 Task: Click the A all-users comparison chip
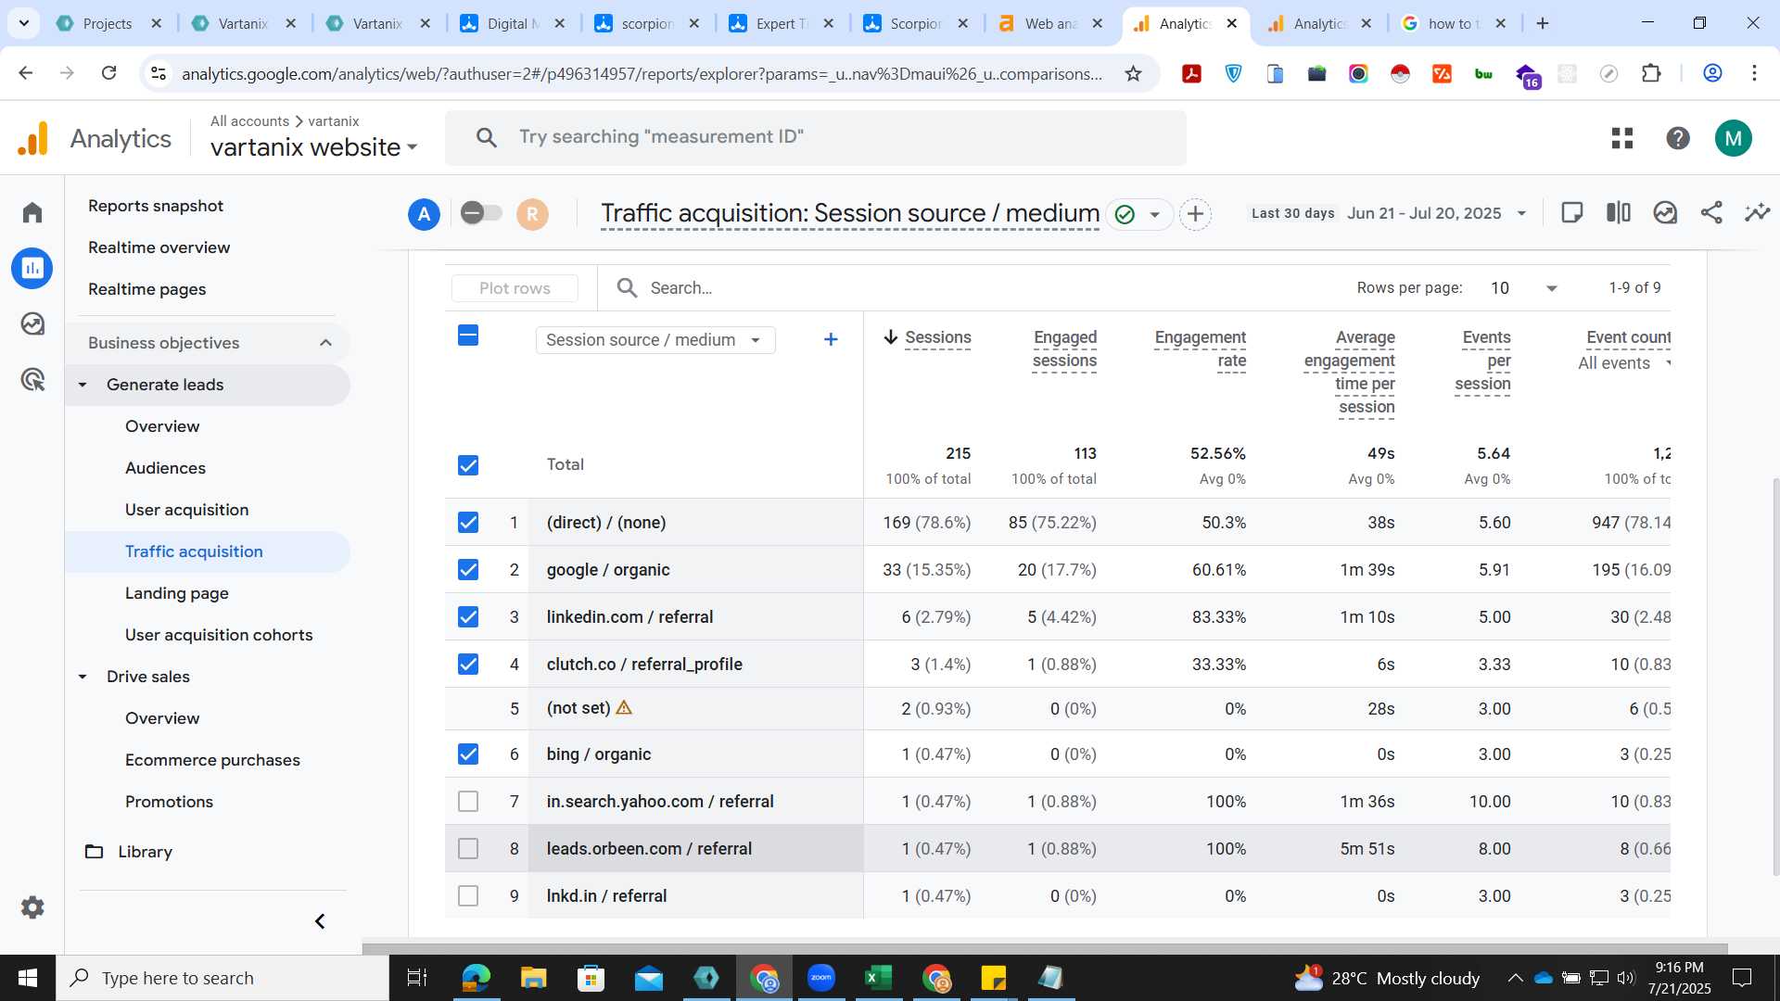(x=424, y=214)
